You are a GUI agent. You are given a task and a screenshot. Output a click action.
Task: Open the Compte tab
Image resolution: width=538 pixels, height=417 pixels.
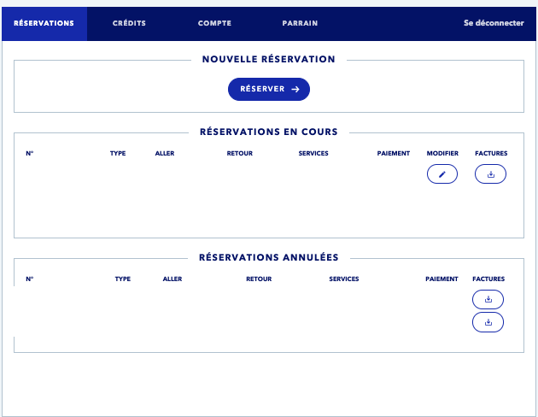[x=215, y=23]
